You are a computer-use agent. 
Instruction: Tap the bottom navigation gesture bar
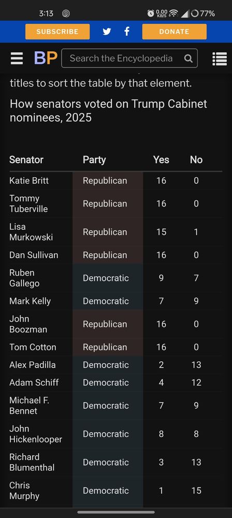coord(116,512)
